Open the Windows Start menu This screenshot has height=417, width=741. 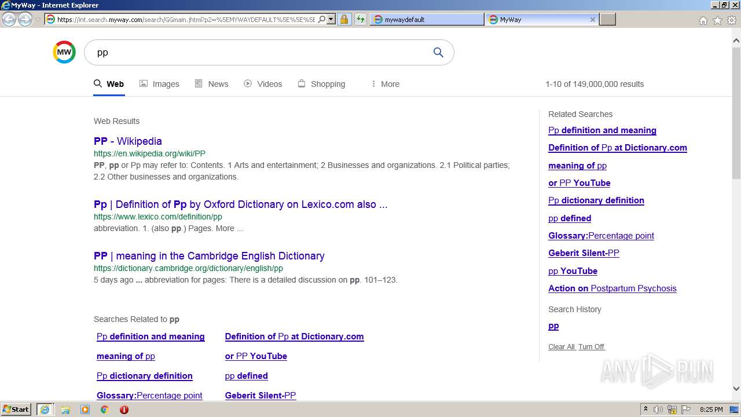click(x=16, y=409)
